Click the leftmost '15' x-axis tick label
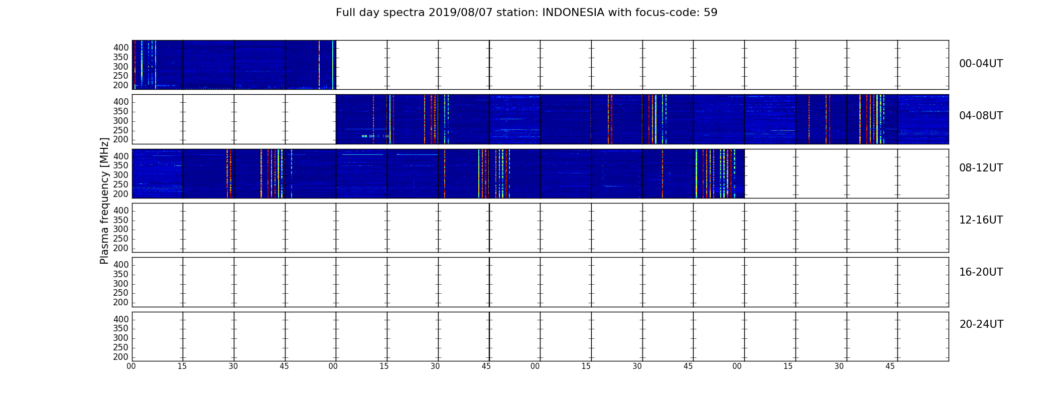The width and height of the screenshot is (1054, 401). tap(182, 366)
